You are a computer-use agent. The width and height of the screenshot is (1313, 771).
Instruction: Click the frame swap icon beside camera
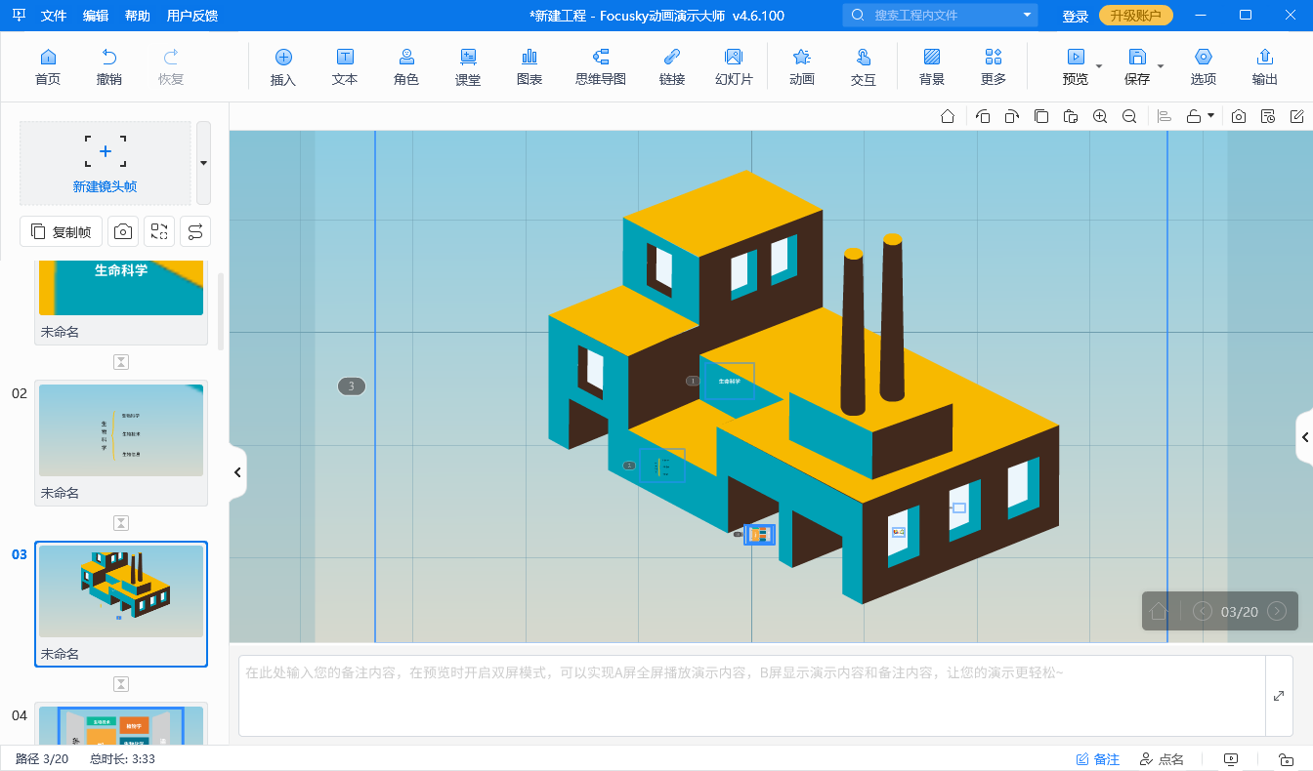point(159,231)
